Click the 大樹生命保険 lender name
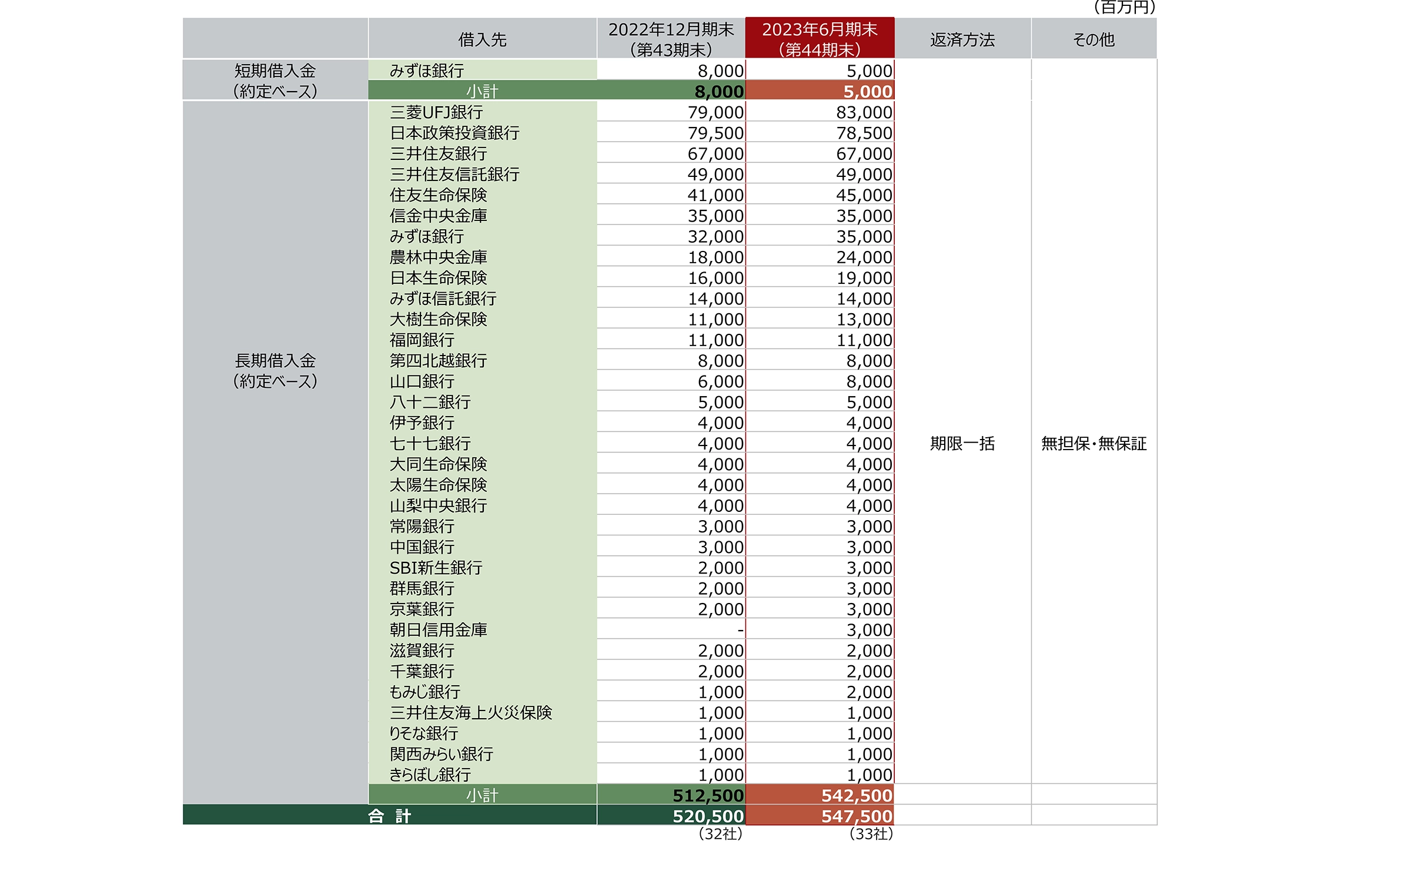Image resolution: width=1411 pixels, height=878 pixels. [x=438, y=319]
